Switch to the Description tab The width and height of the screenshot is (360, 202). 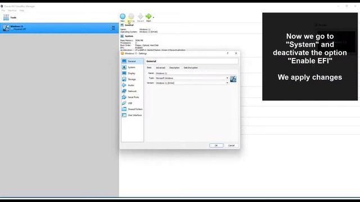(174, 68)
